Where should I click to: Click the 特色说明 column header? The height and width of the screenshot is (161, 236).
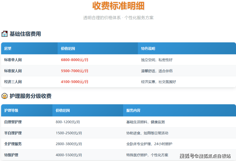point(148,49)
